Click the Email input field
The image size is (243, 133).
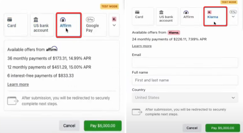[x=185, y=63]
